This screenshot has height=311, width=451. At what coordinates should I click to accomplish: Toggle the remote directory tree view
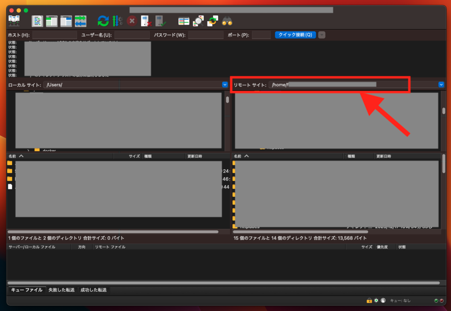(x=66, y=21)
